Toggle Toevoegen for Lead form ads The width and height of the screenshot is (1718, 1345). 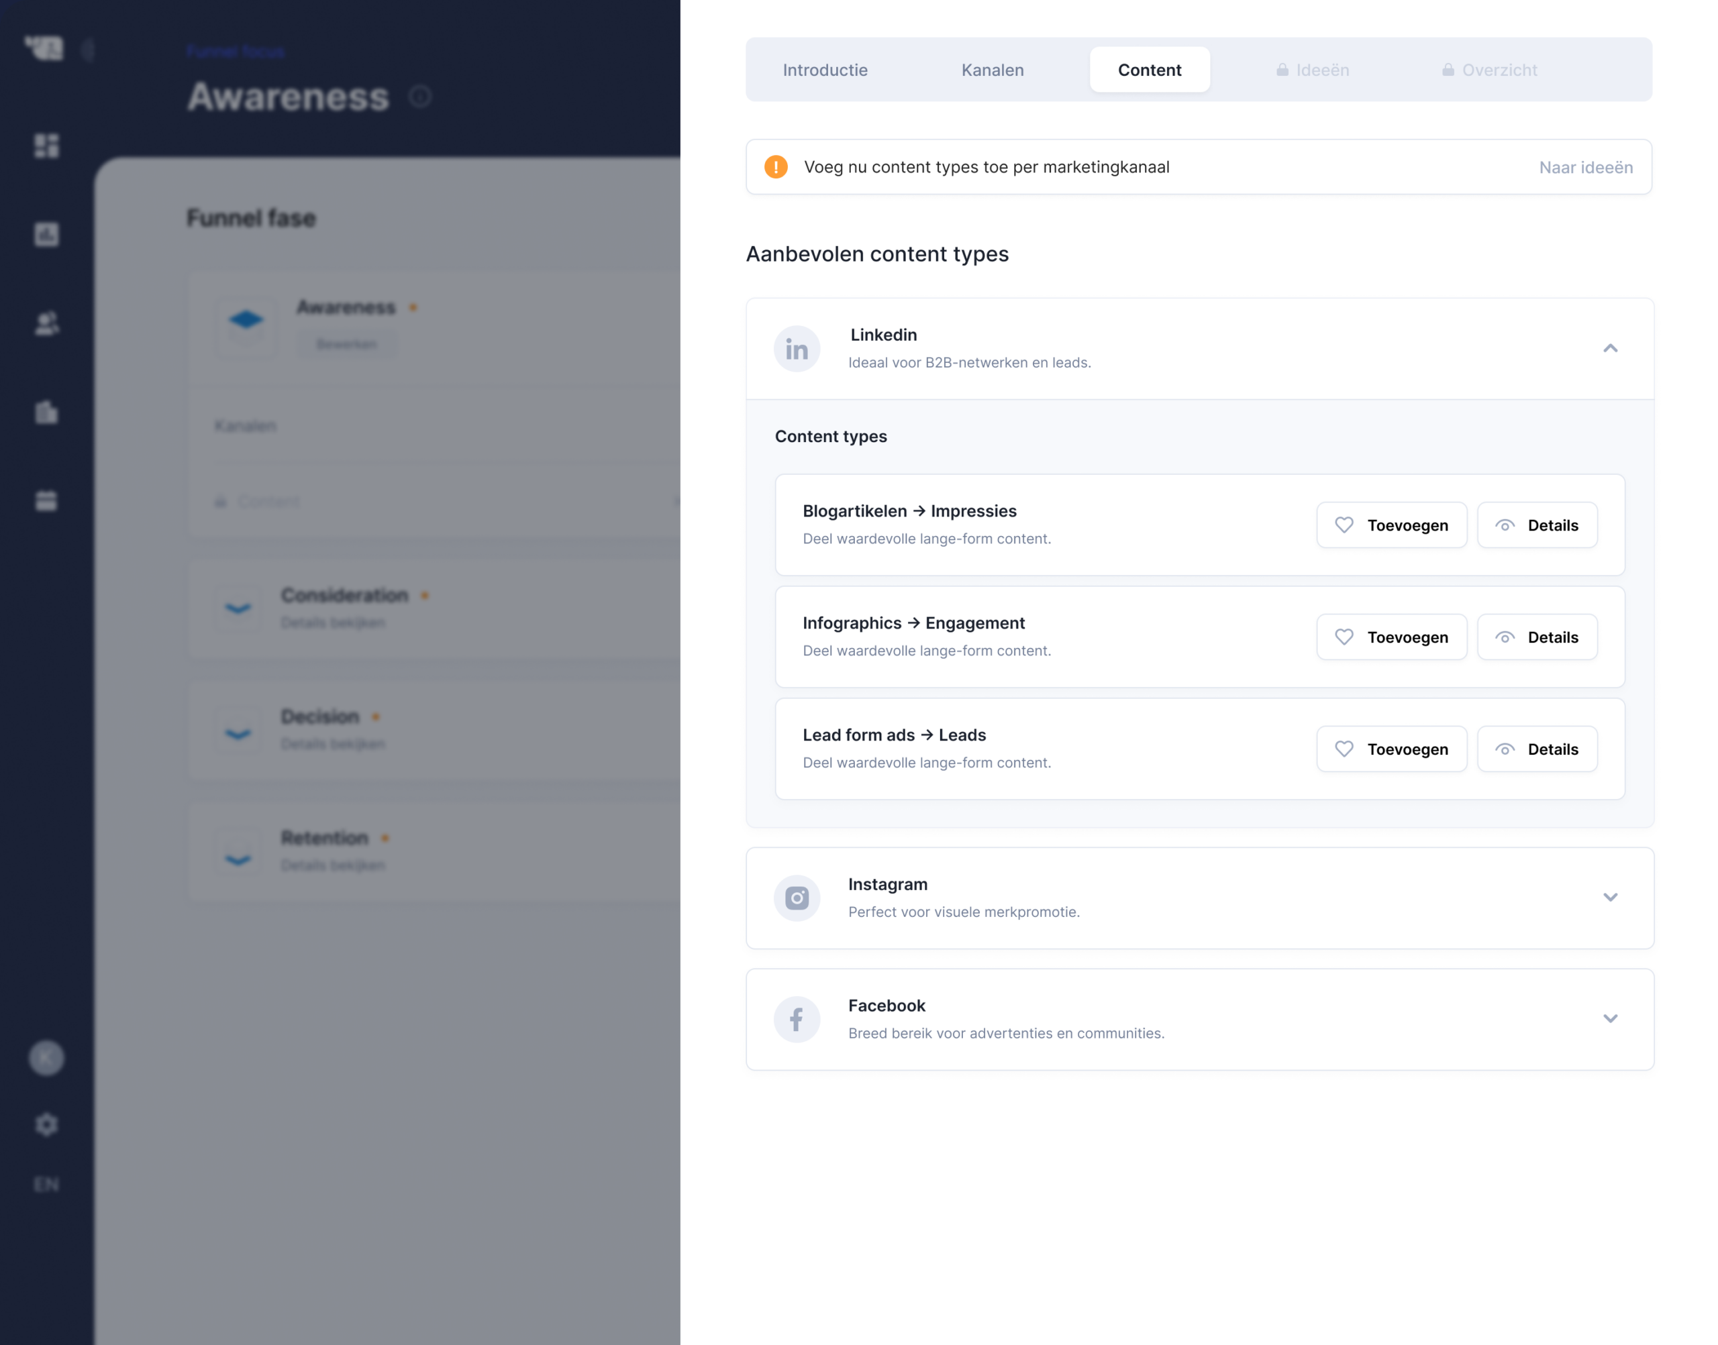click(x=1391, y=749)
